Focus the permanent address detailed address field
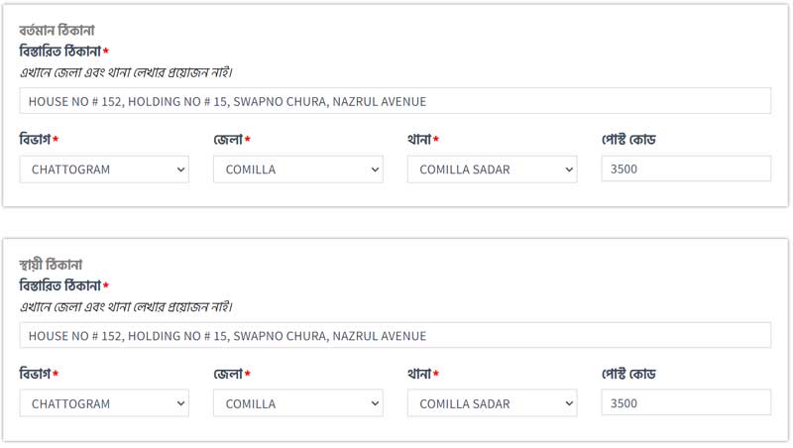Screen dimensions: 793x448 395,336
